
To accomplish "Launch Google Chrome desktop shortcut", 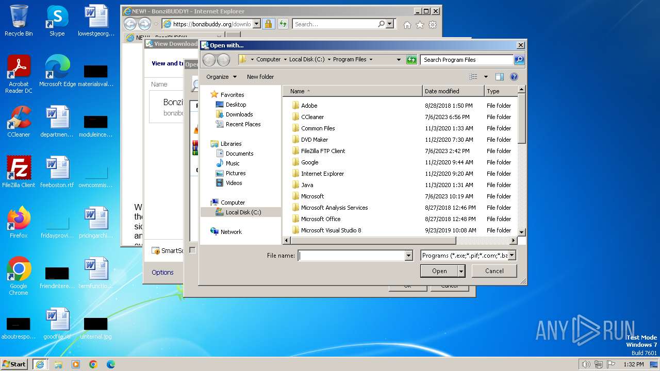I will pyautogui.click(x=19, y=276).
